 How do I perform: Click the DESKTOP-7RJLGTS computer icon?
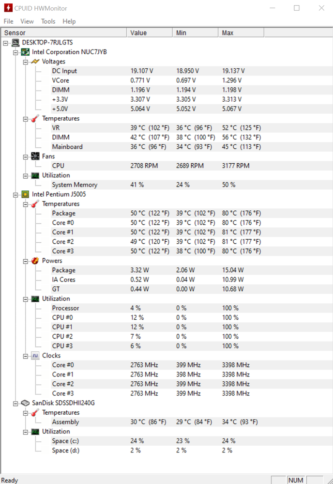[15, 43]
